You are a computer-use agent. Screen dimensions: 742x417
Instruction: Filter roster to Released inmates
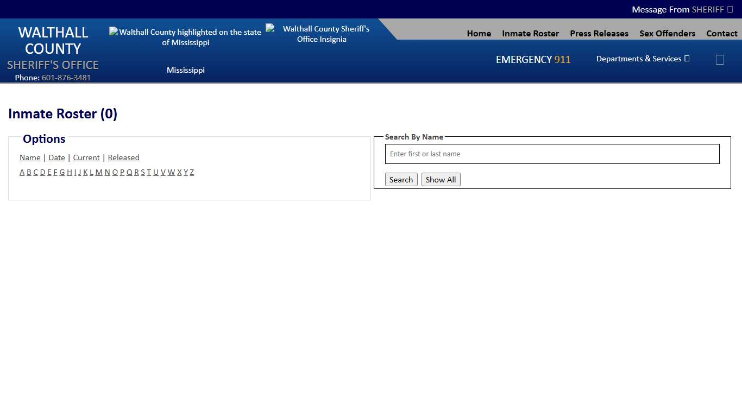pos(123,157)
